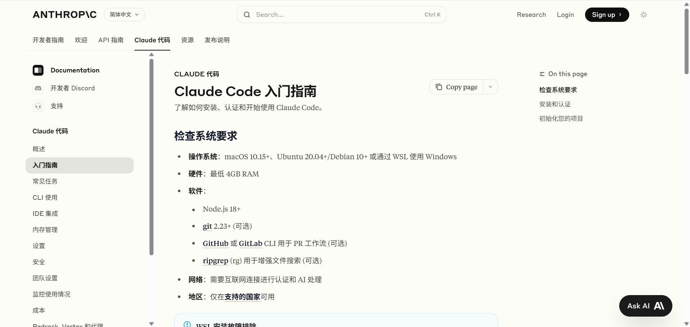Open the 开发者 Discord icon link
Screen dimensions: 690x327
[38, 88]
